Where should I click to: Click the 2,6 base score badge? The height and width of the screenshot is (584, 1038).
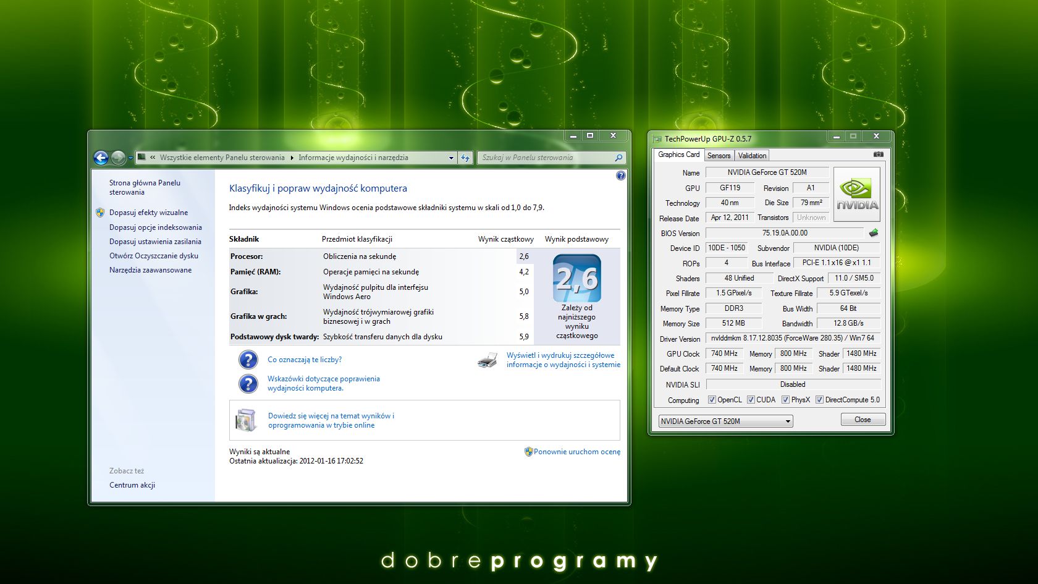tap(577, 278)
